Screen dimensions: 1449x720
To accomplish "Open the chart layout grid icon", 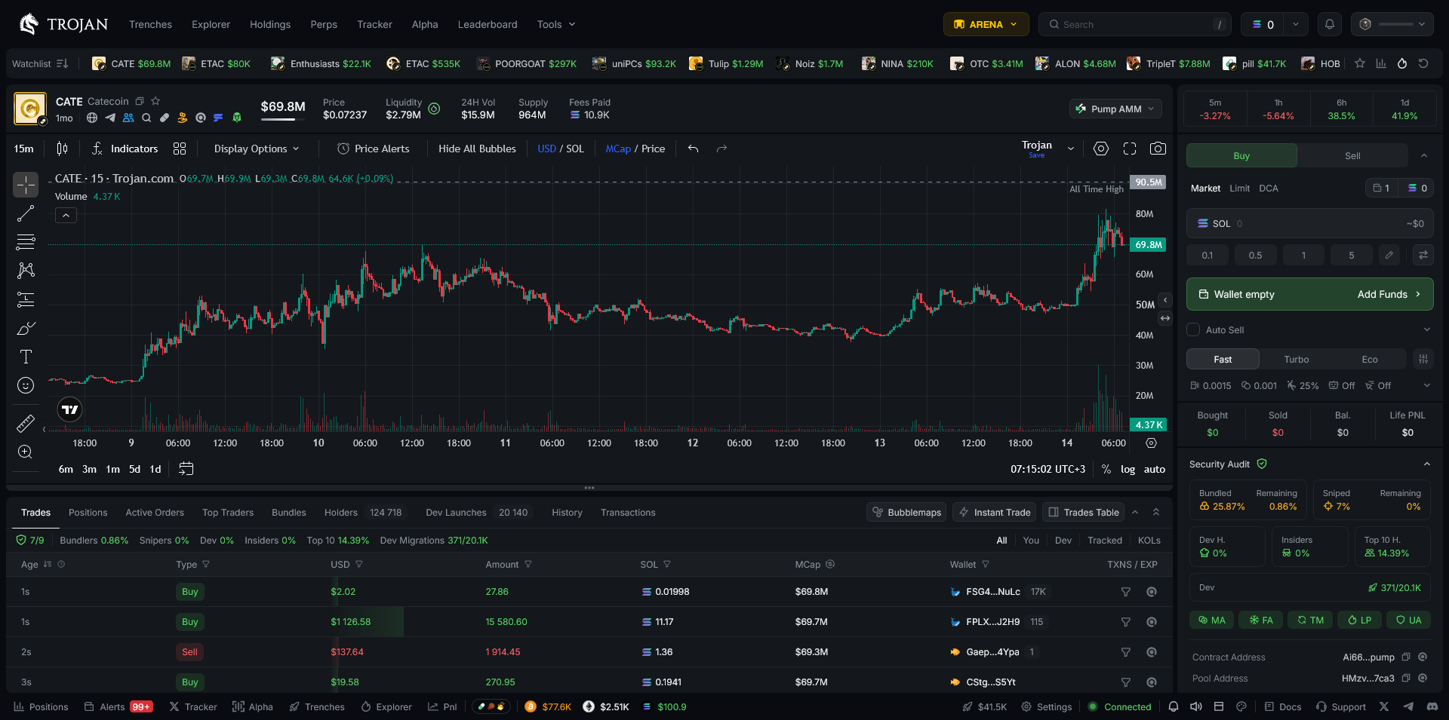I will pos(180,149).
